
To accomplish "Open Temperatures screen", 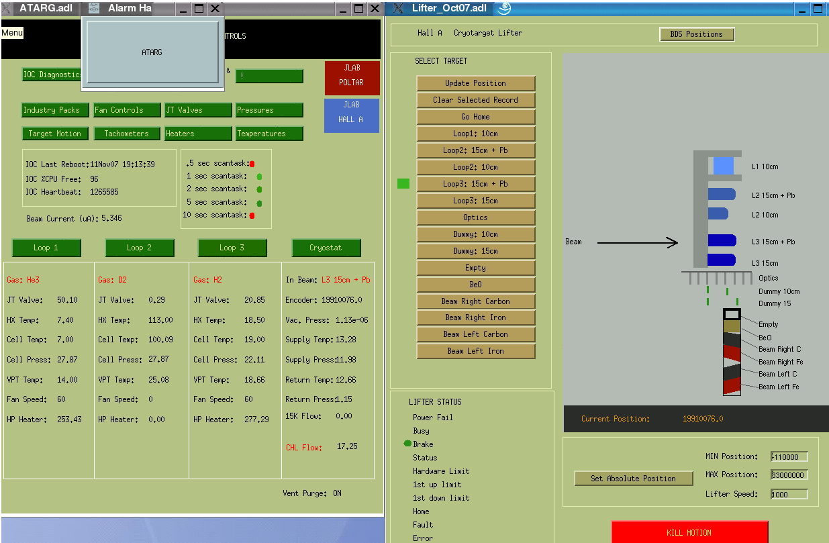I will (269, 134).
